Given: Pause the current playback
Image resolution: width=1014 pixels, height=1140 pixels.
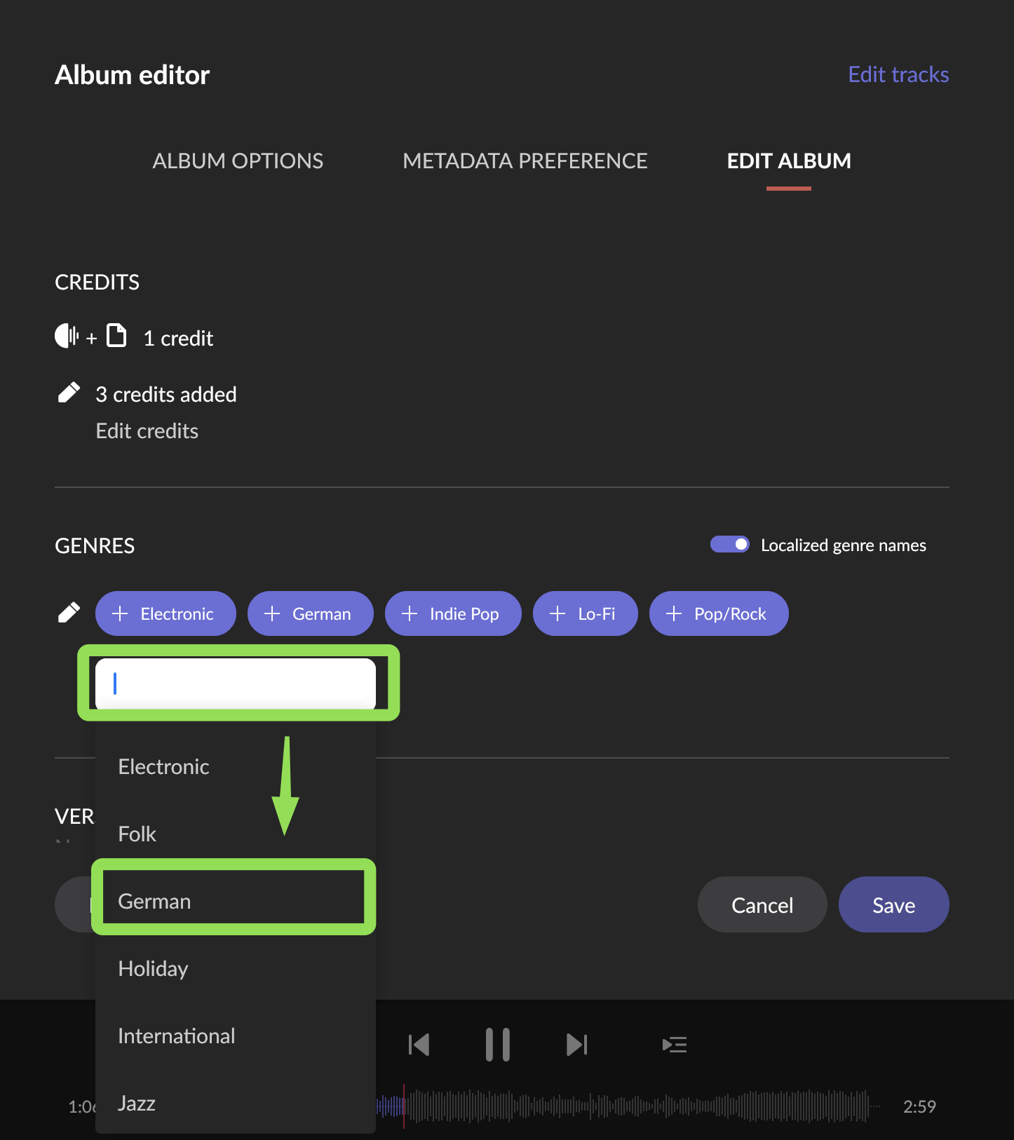Looking at the screenshot, I should tap(498, 1045).
